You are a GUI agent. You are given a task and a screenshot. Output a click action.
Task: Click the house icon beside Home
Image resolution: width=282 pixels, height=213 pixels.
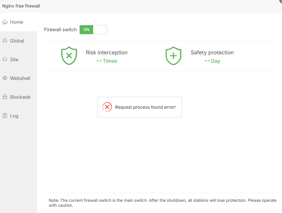pyautogui.click(x=5, y=22)
